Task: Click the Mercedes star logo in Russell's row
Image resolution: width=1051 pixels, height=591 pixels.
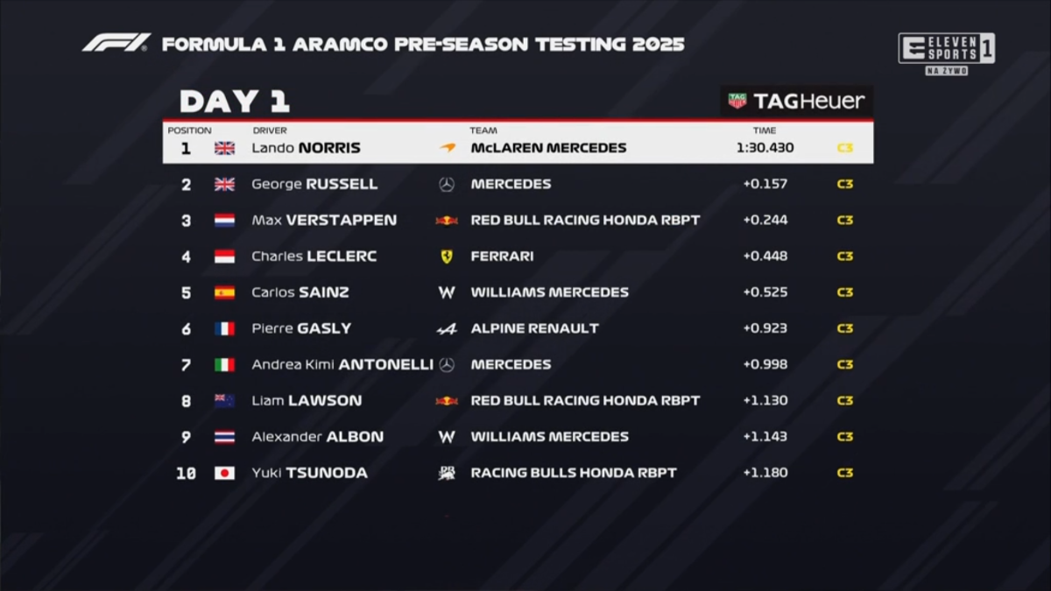Action: [x=447, y=185]
